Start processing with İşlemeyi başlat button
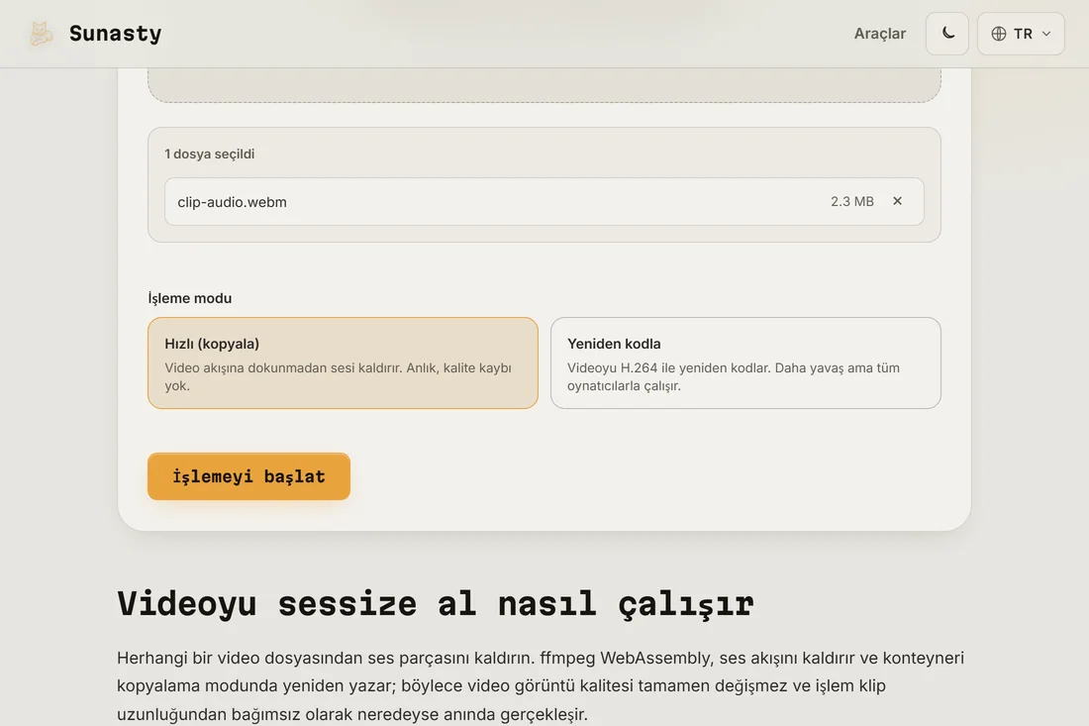 pos(248,476)
